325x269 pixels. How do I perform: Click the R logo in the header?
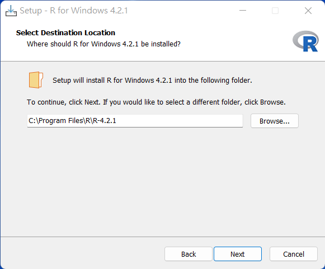point(305,41)
